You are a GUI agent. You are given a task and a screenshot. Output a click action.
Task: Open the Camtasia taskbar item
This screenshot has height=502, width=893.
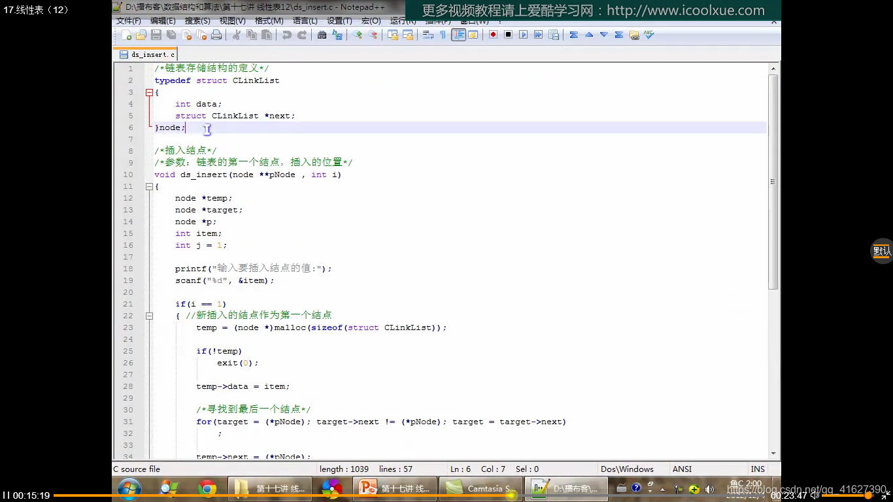point(481,488)
